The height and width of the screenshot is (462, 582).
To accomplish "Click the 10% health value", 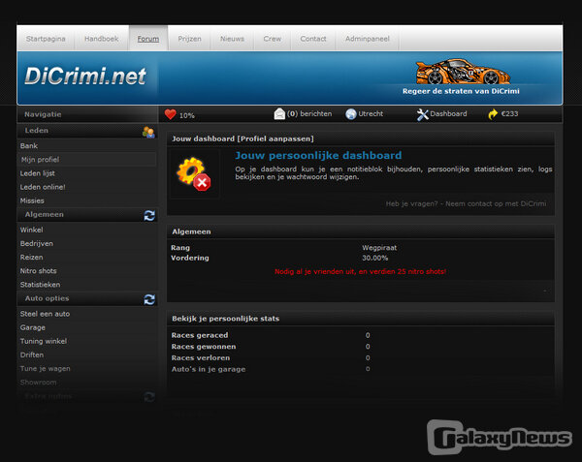I will tap(186, 115).
